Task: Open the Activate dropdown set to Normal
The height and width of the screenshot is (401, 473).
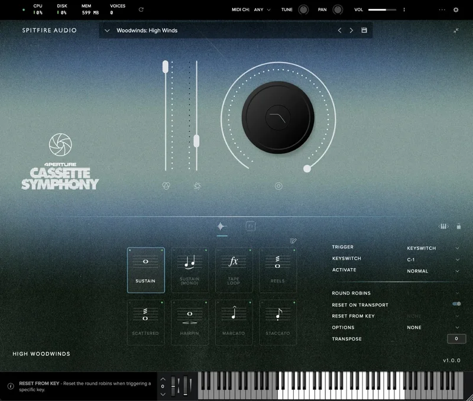Action: 433,271
